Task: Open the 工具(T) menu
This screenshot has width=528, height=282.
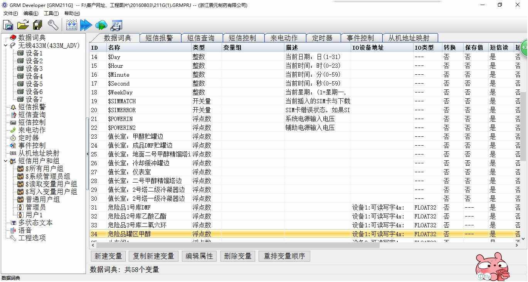Action: point(51,13)
